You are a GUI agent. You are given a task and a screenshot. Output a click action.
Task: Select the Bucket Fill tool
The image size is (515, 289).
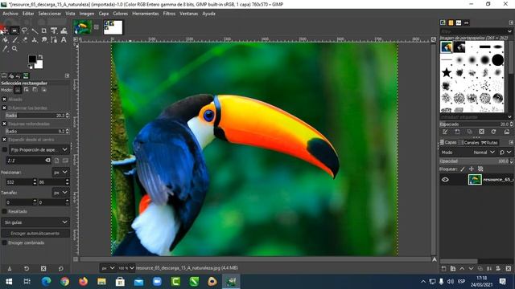[x=6, y=40]
